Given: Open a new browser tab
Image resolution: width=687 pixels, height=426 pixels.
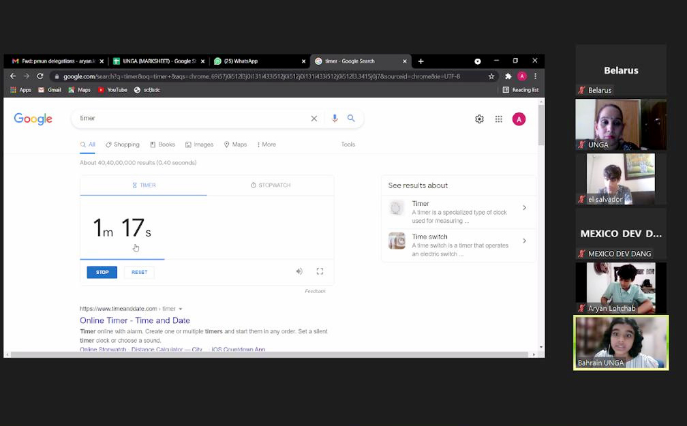Looking at the screenshot, I should 421,61.
